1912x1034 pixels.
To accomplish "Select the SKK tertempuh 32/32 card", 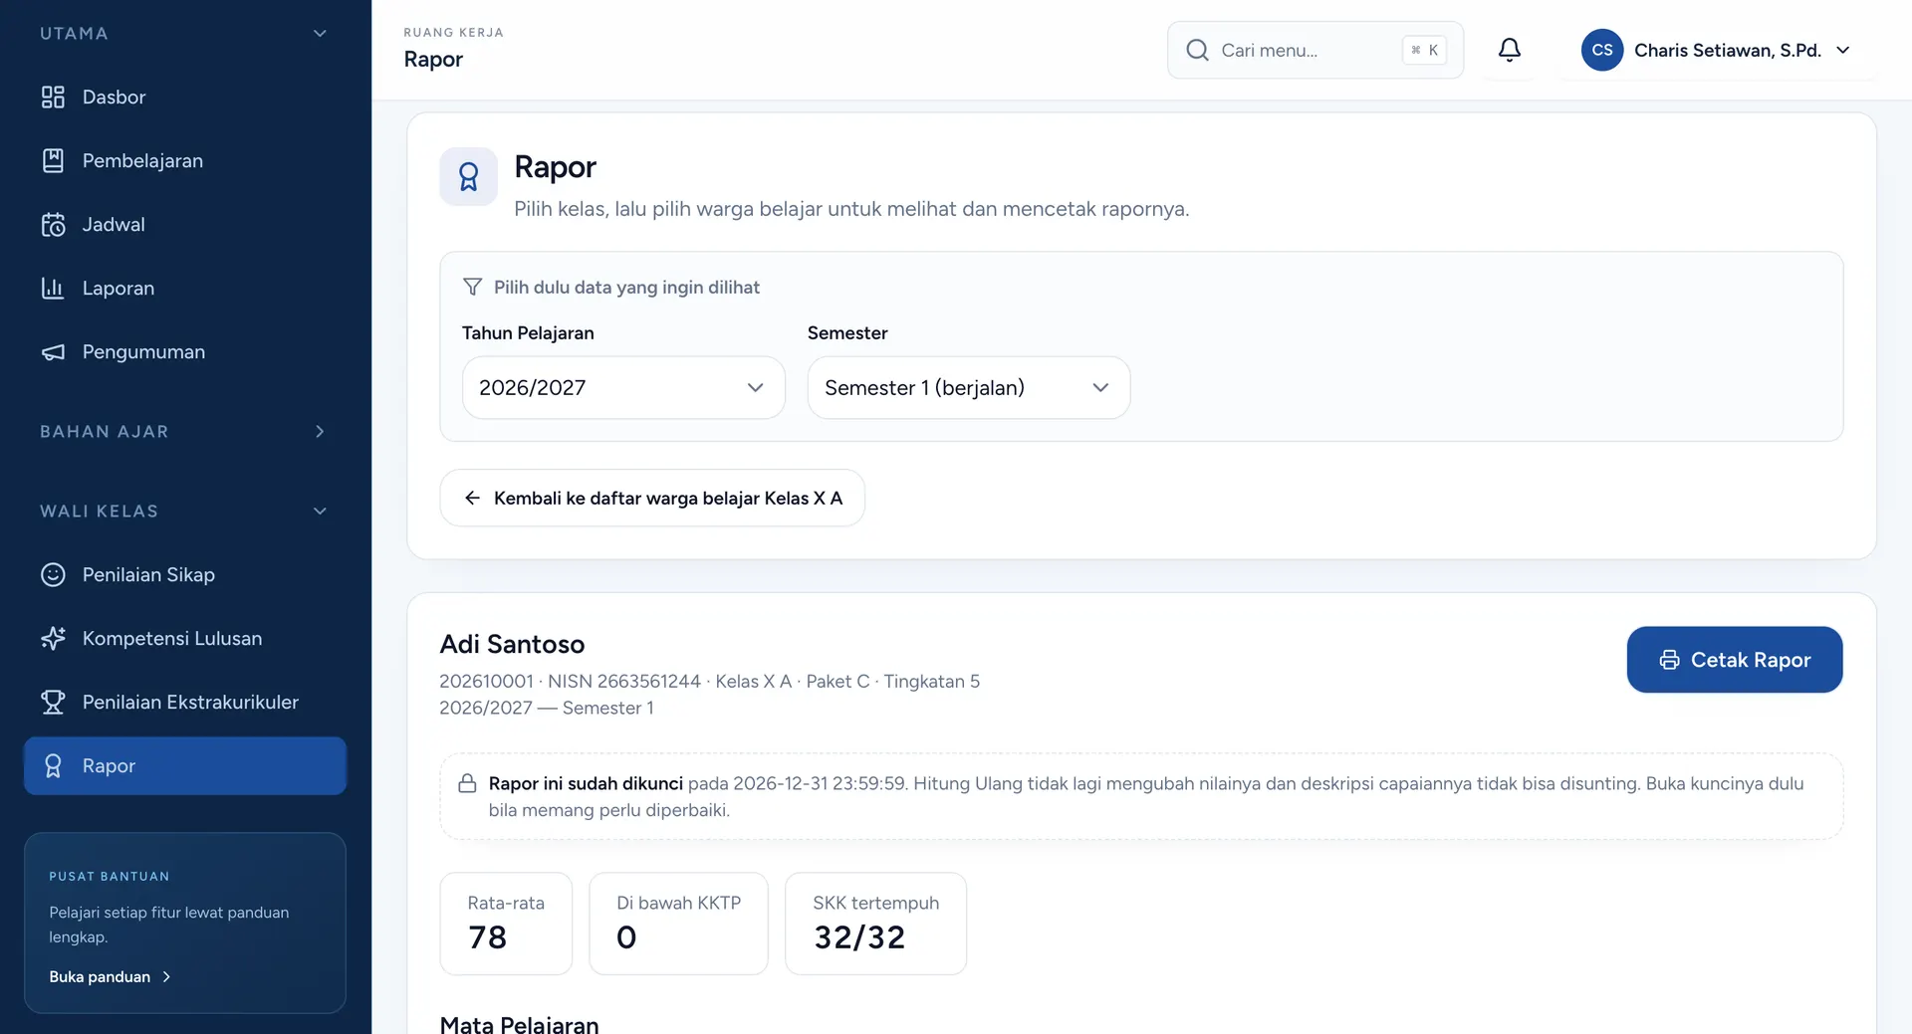I will [875, 924].
